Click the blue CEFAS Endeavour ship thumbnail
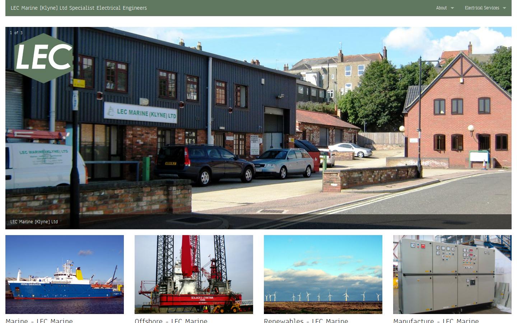 coord(65,274)
